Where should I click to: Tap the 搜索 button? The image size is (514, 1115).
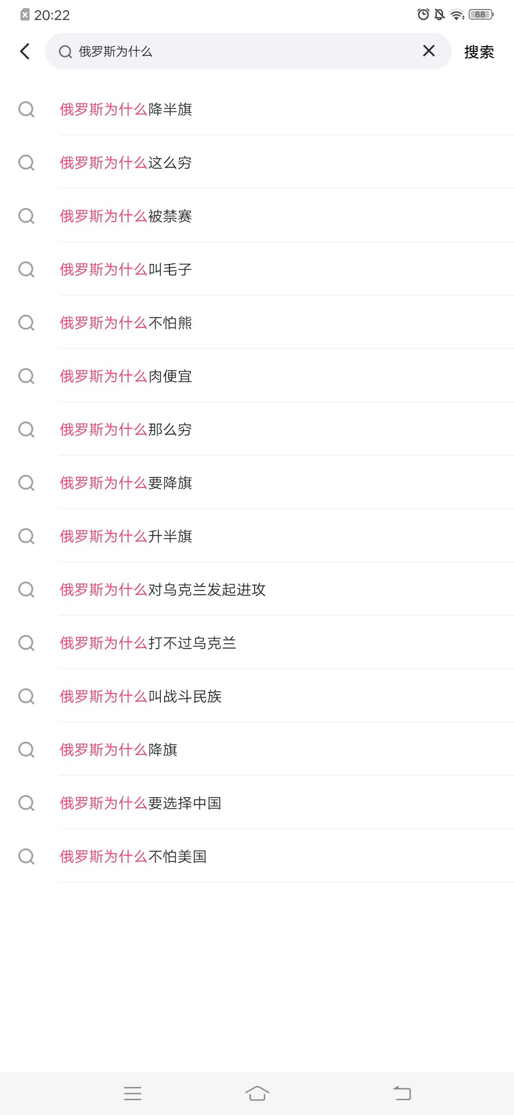(479, 51)
